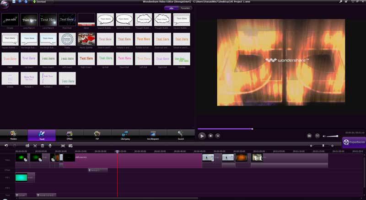Stop the video playback
This screenshot has width=366, height=200.
click(210, 136)
